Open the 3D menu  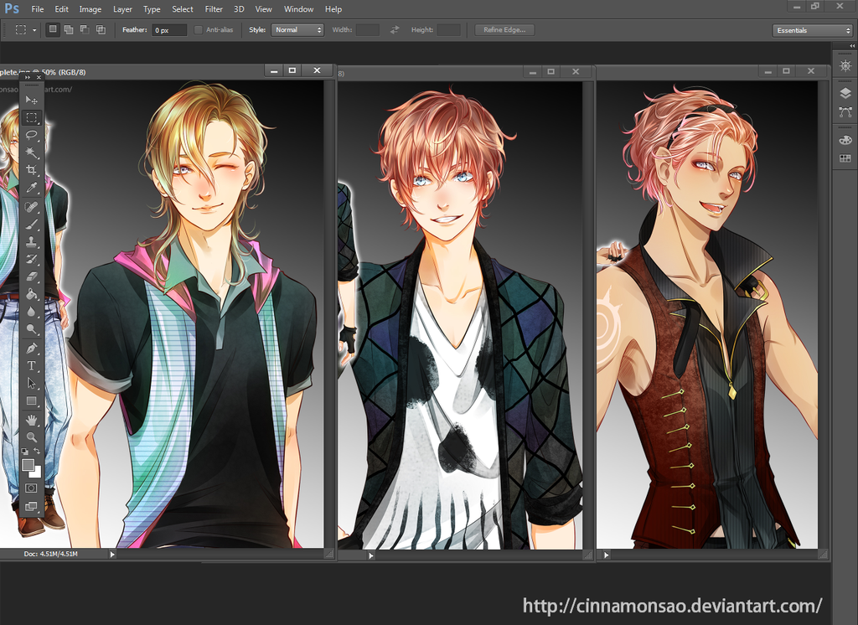(x=239, y=9)
